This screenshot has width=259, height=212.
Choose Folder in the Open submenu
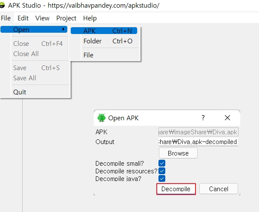click(104, 41)
